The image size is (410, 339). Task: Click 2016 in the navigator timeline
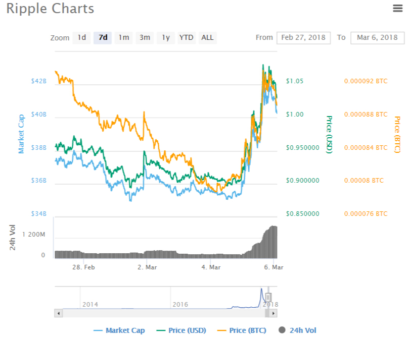click(181, 305)
